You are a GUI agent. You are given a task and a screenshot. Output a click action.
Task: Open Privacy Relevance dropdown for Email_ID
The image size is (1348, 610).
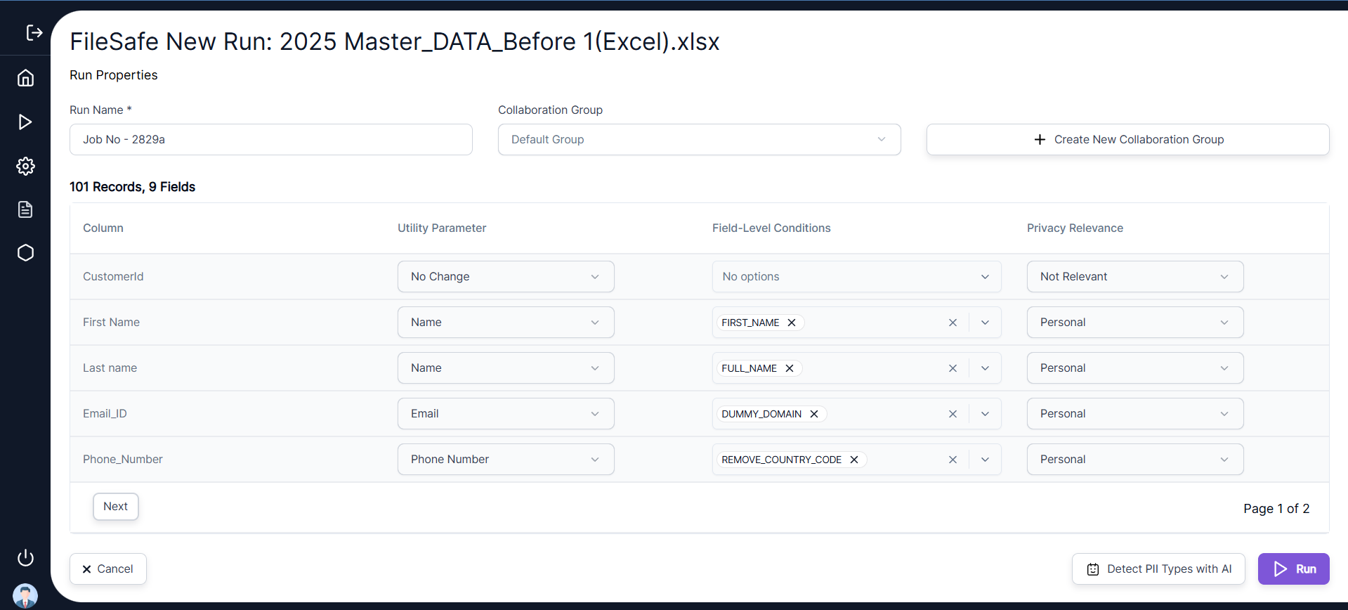[x=1134, y=414]
